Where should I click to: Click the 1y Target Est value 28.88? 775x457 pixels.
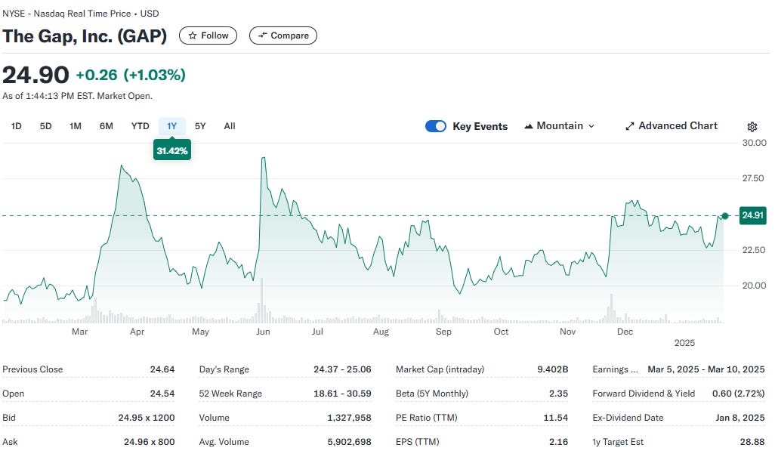click(x=752, y=442)
